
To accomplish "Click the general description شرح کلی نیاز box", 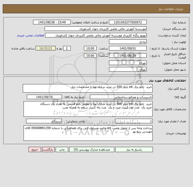I will (88, 88).
